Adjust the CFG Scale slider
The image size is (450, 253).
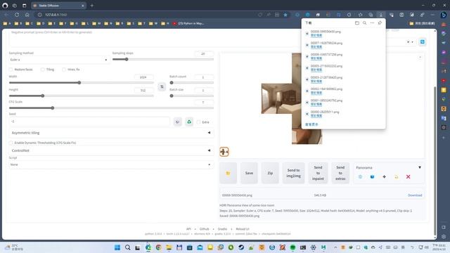111,108
